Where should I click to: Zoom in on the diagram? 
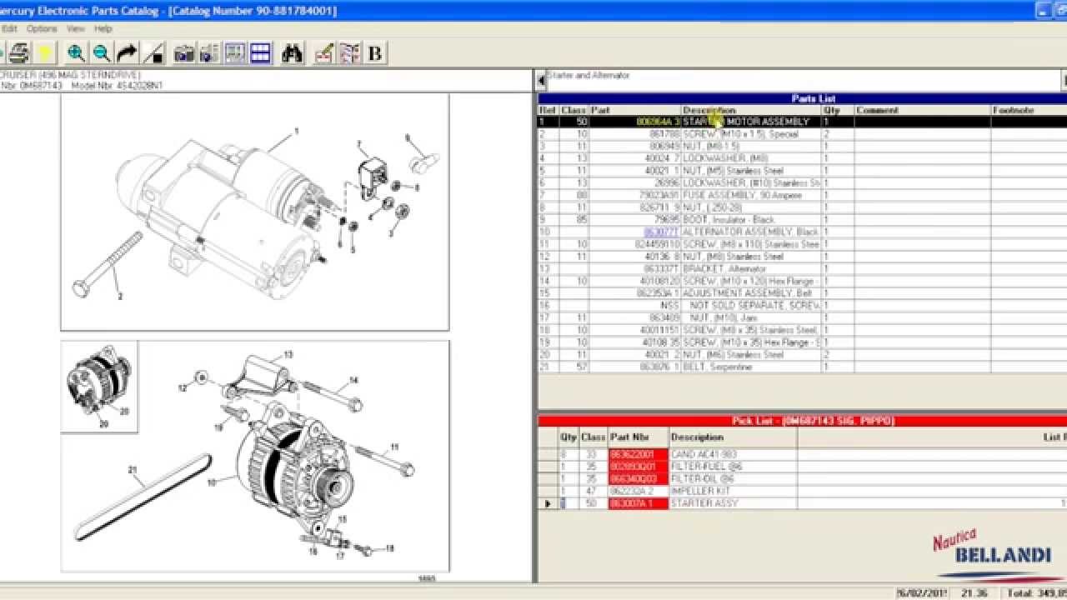pyautogui.click(x=76, y=53)
